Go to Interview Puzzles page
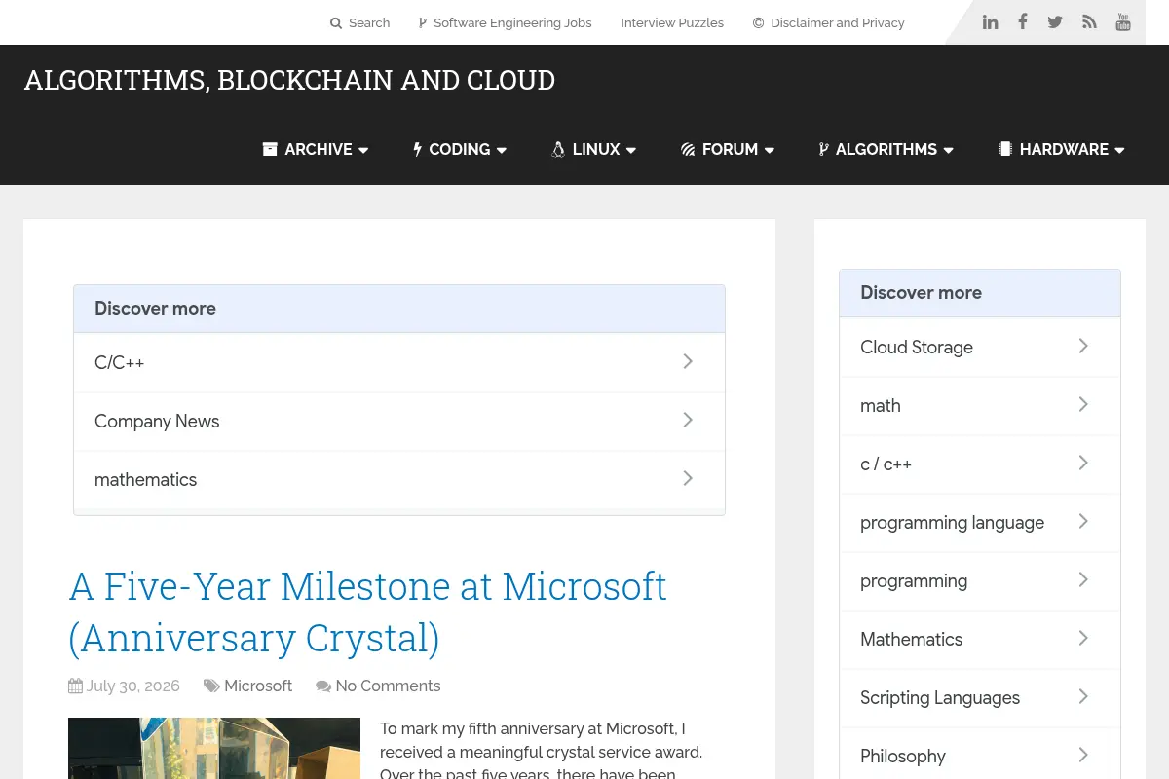The height and width of the screenshot is (779, 1169). click(672, 23)
